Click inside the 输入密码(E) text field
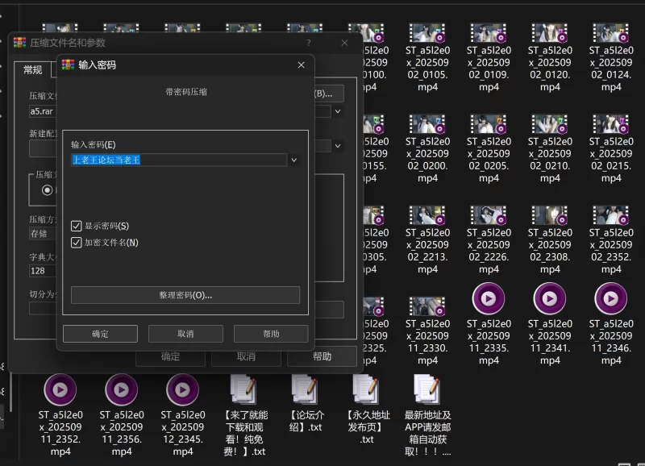This screenshot has width=645, height=466. click(179, 160)
